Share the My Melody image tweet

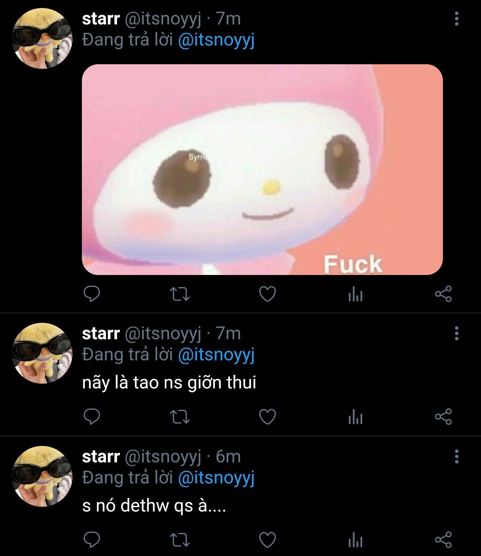click(443, 294)
